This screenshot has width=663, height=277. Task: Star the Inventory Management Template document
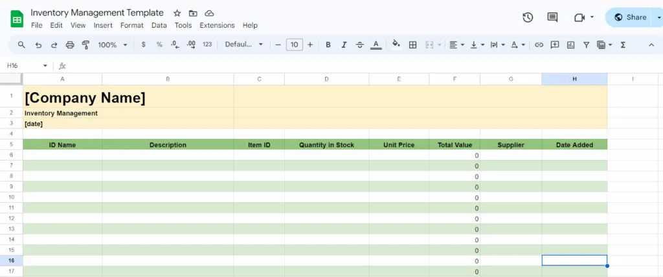coord(177,13)
